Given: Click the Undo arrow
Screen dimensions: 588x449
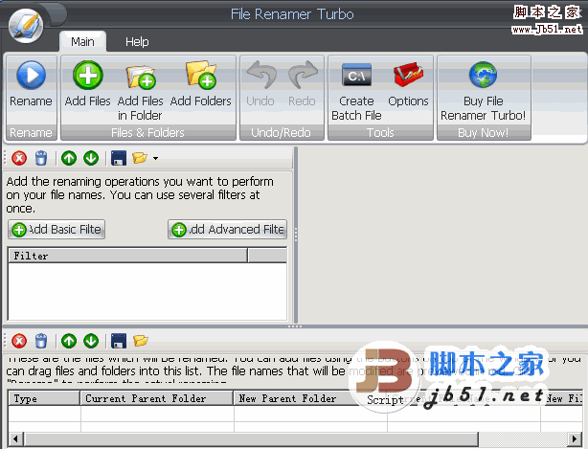Looking at the screenshot, I should click(261, 75).
